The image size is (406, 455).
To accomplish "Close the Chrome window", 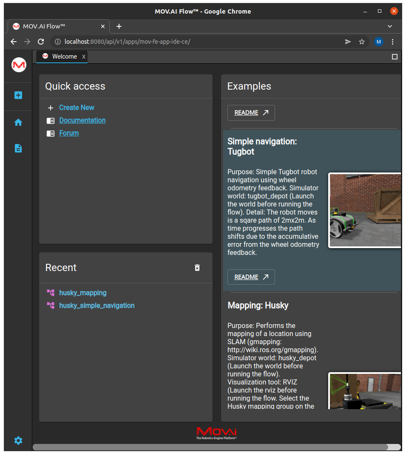I will (394, 11).
